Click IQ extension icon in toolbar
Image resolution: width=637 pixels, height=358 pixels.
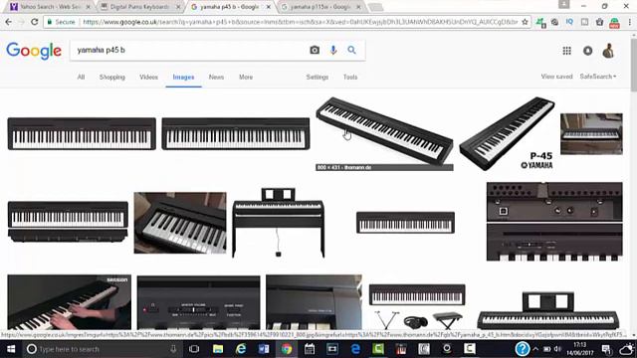pyautogui.click(x=569, y=22)
